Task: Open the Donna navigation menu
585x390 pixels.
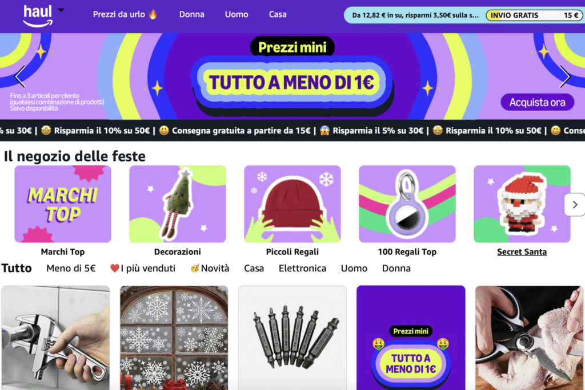Action: (192, 14)
